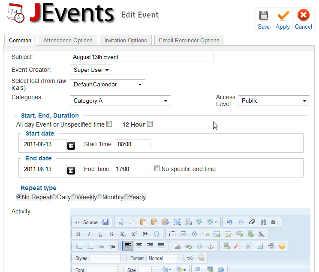Toggle Underline formatting in editor
Screen dimensions: 319x272
click(100, 234)
